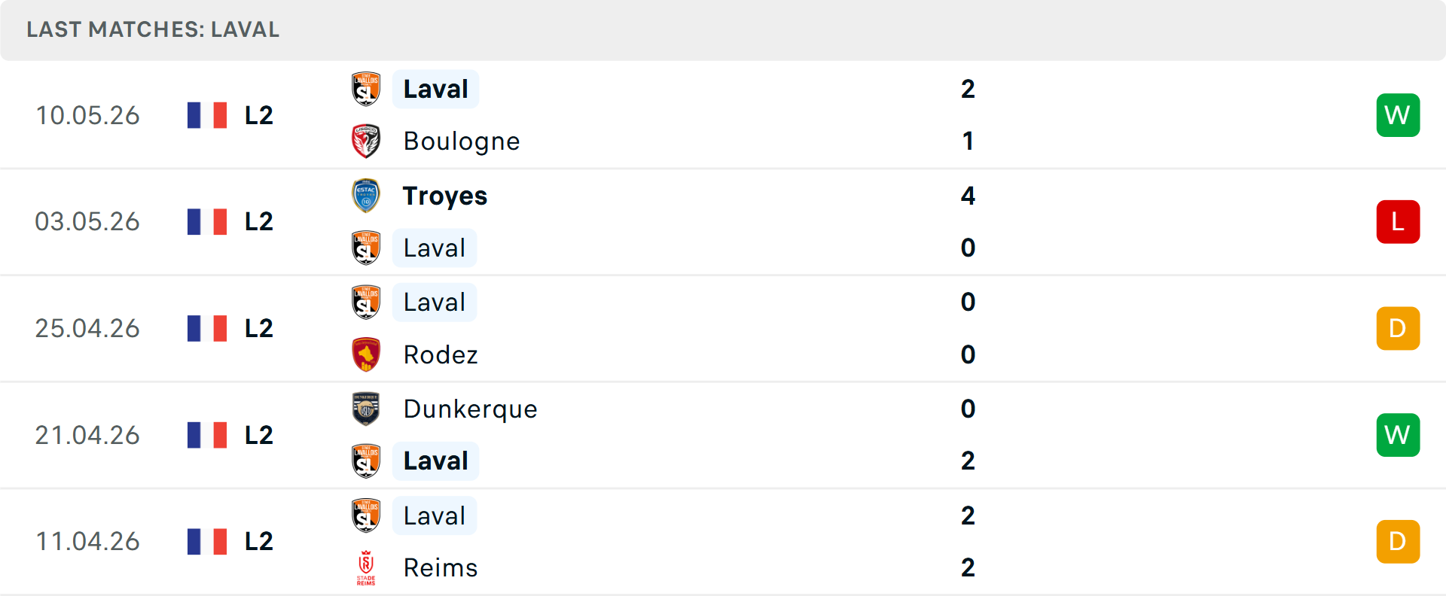Click the red L result badge

click(x=1398, y=222)
